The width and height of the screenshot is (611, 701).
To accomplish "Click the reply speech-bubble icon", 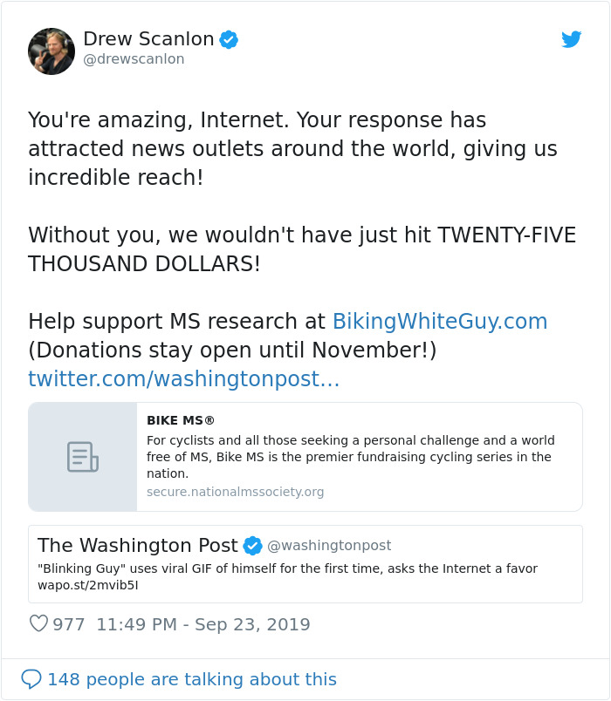I will coord(31,678).
